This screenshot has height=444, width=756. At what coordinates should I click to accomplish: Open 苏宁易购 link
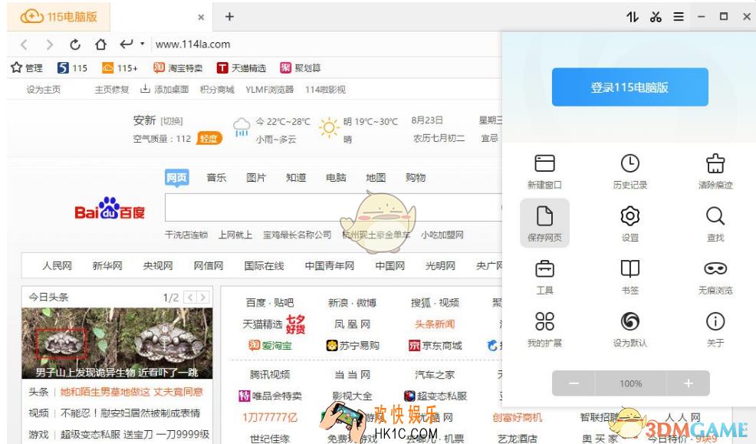[x=353, y=346]
